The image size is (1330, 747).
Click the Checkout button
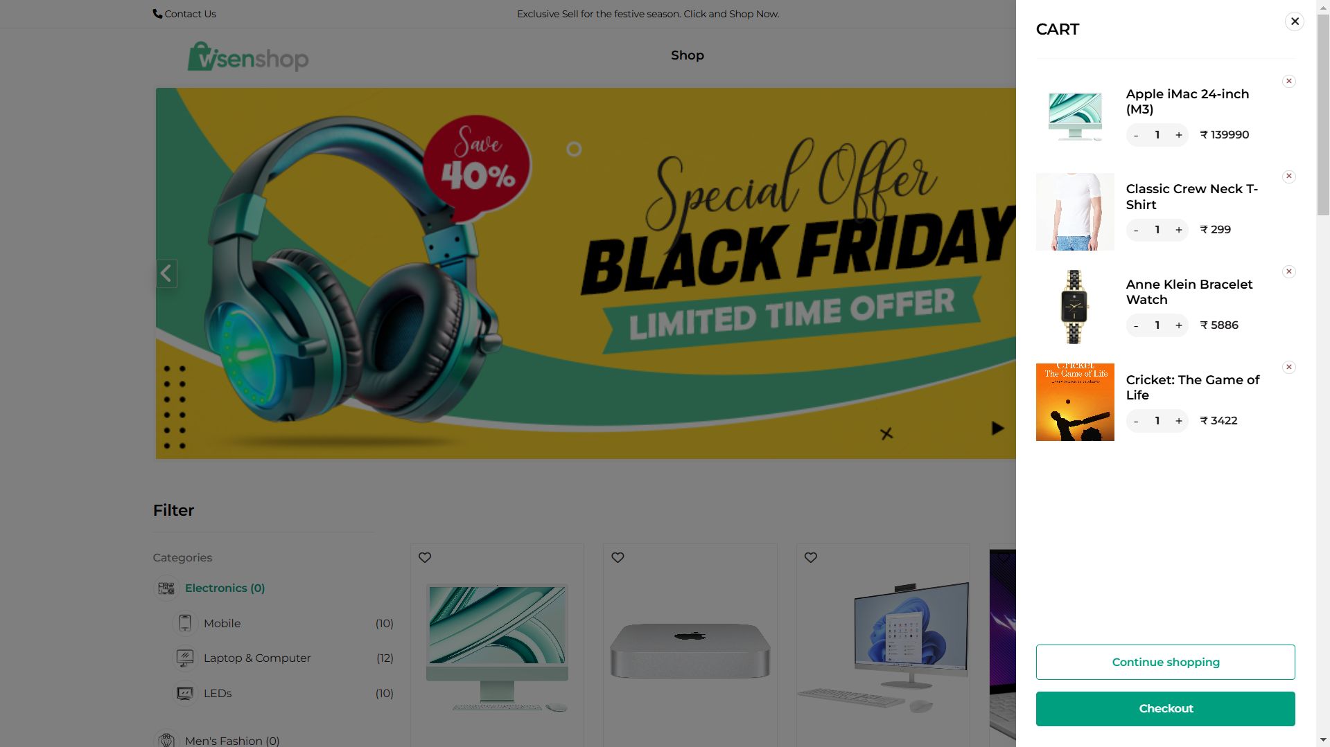pyautogui.click(x=1165, y=708)
